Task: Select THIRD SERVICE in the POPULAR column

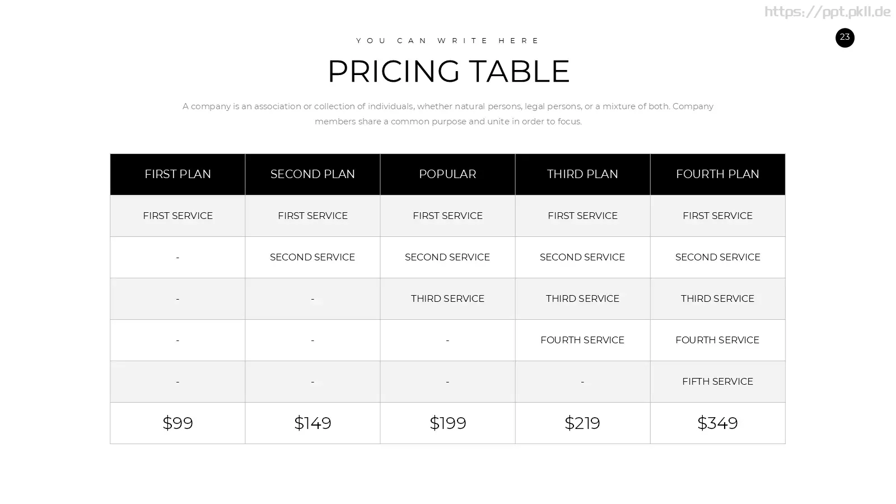Action: 447,298
